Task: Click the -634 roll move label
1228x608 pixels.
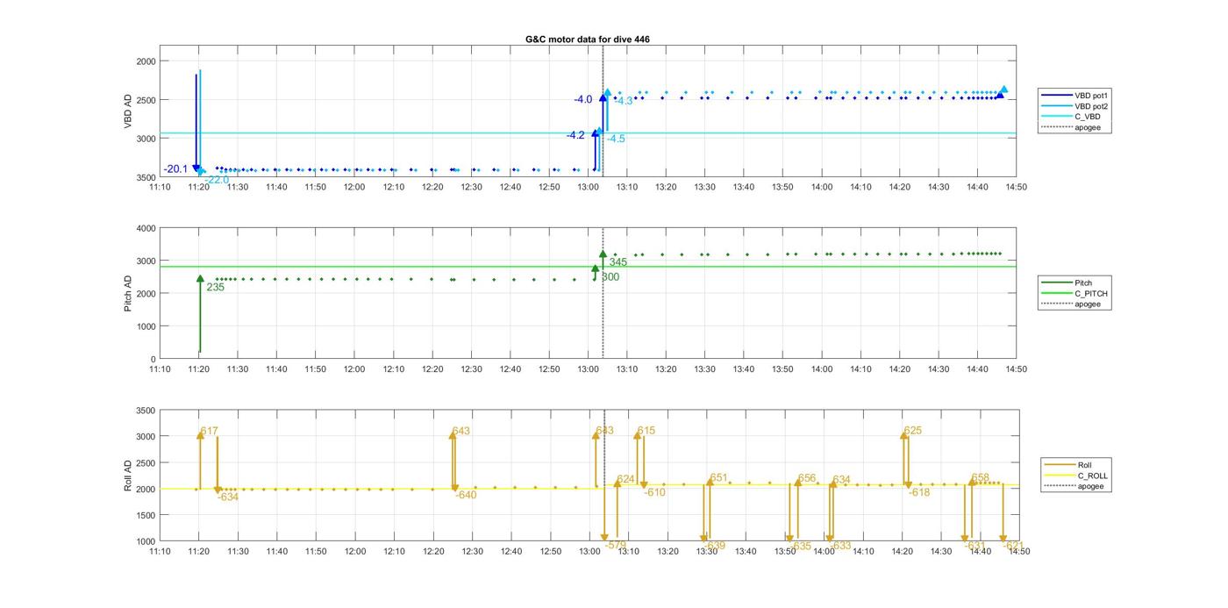Action: point(228,497)
